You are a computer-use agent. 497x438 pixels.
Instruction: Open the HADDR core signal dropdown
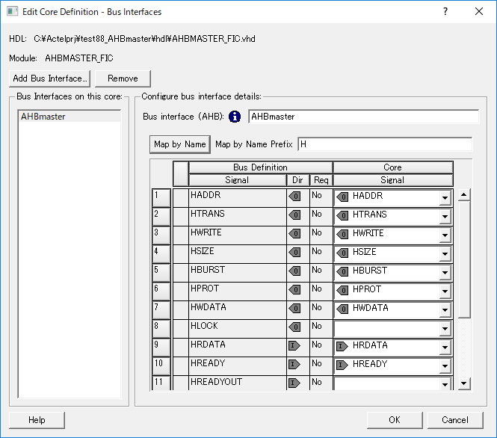click(445, 198)
